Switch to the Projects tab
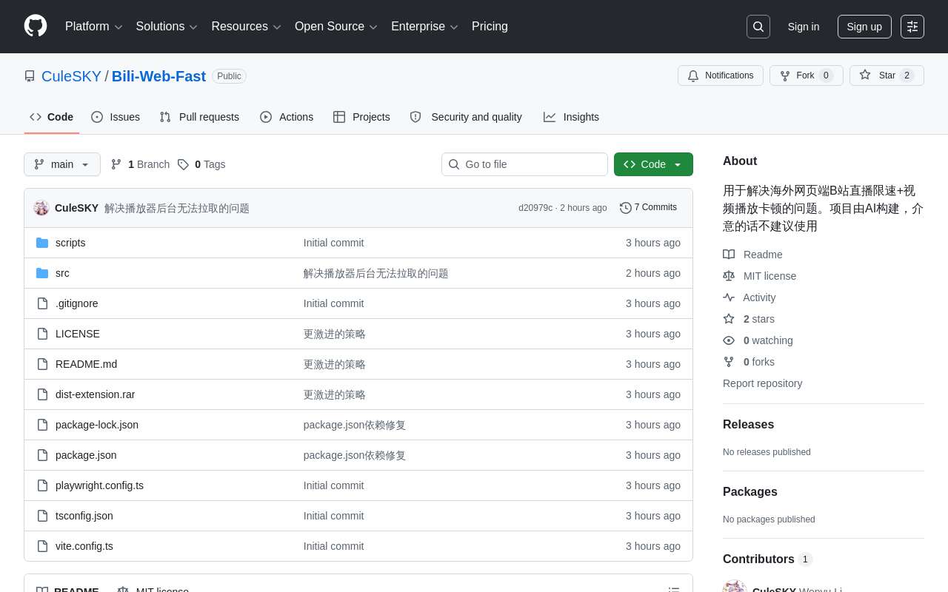 coord(361,117)
